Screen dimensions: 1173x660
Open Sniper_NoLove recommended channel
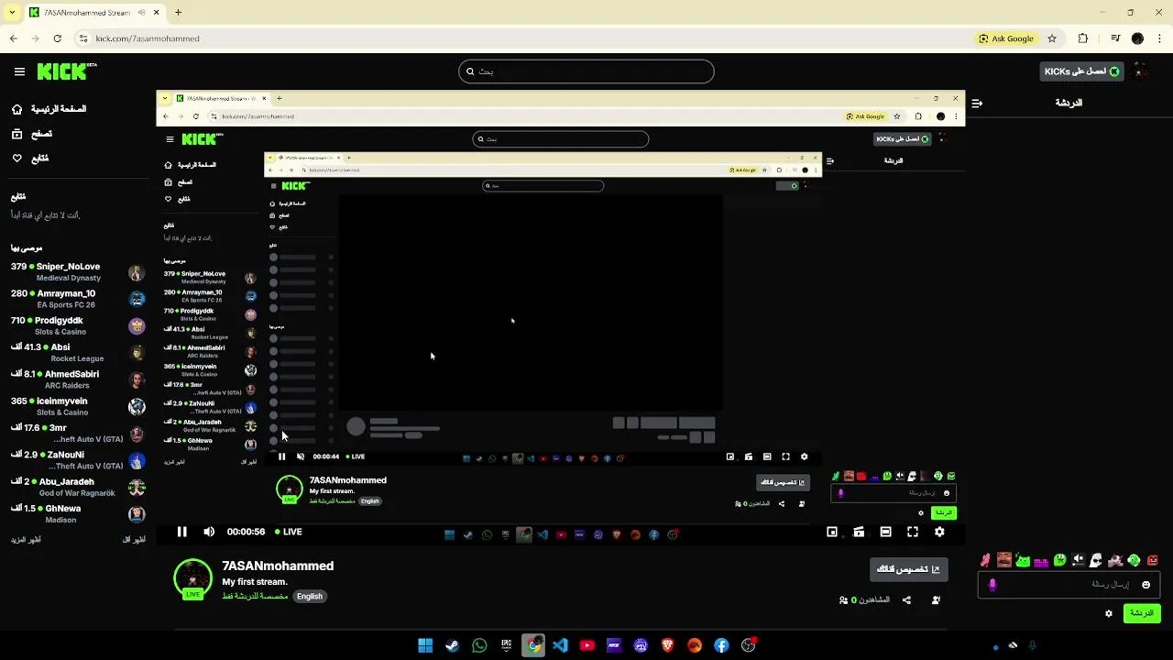coord(78,272)
